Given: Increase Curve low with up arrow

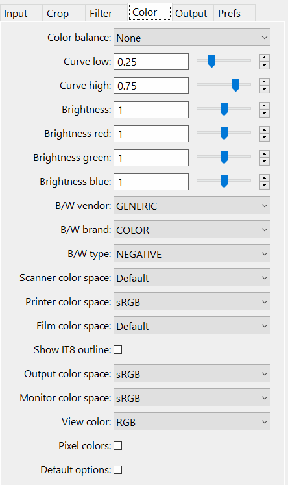Looking at the screenshot, I should coord(265,58).
